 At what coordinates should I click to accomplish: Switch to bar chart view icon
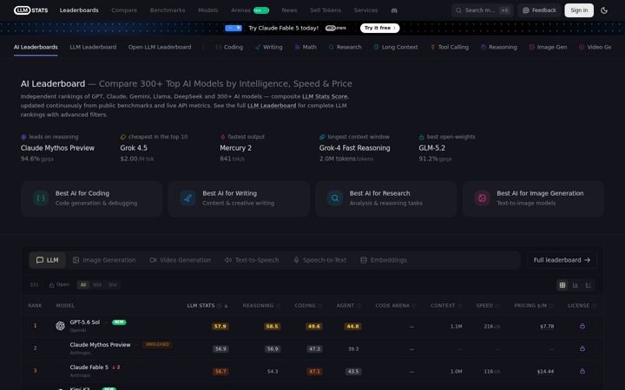(x=576, y=285)
